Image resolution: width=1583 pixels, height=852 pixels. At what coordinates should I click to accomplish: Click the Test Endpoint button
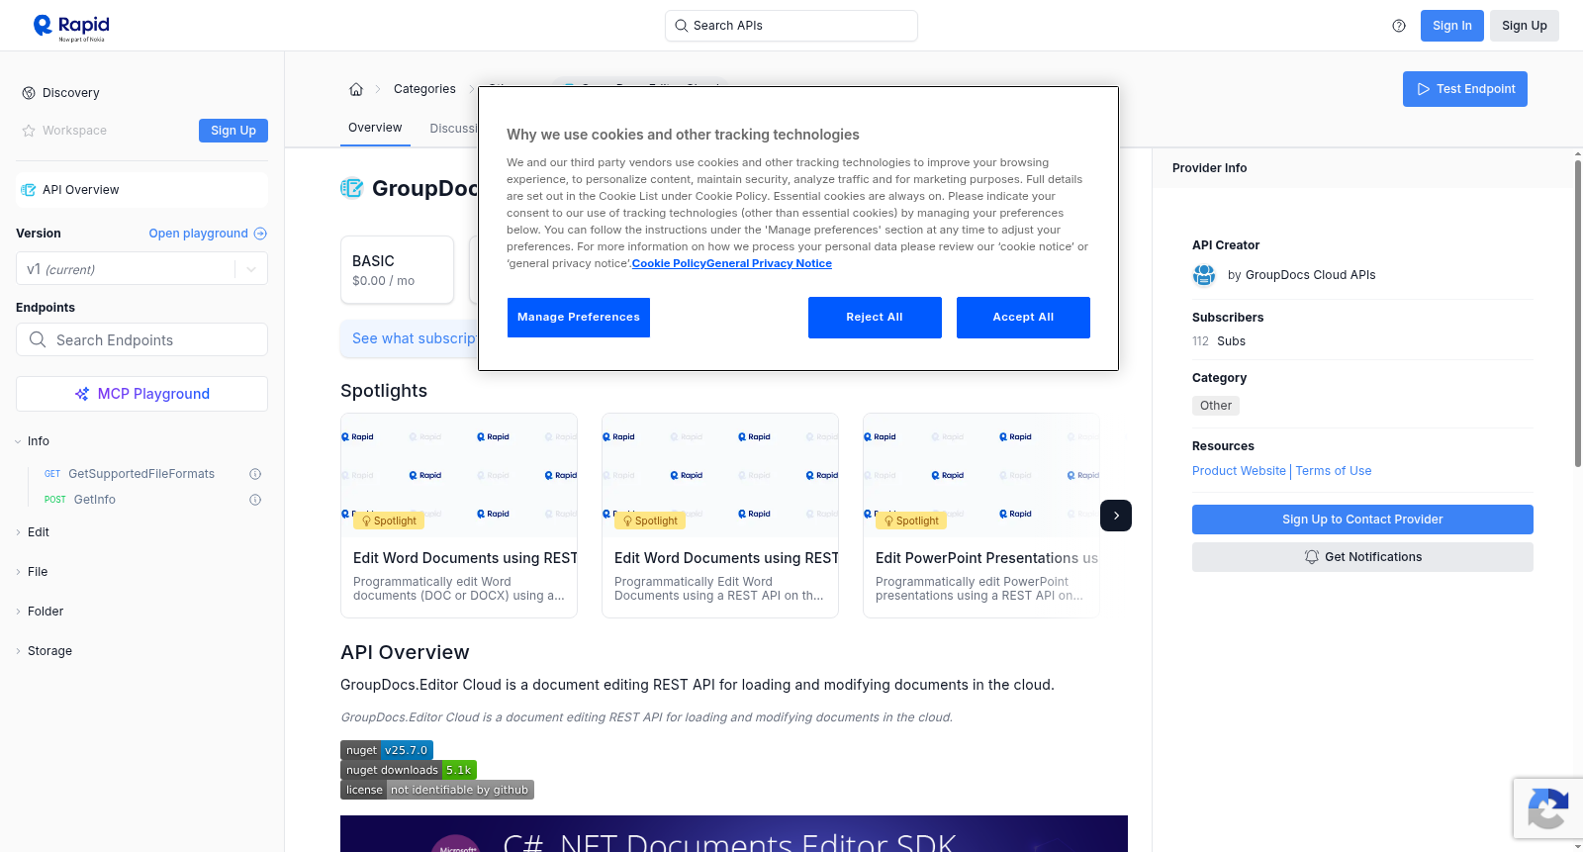pyautogui.click(x=1465, y=89)
